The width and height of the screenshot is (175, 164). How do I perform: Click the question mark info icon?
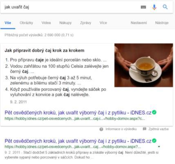point(101,129)
